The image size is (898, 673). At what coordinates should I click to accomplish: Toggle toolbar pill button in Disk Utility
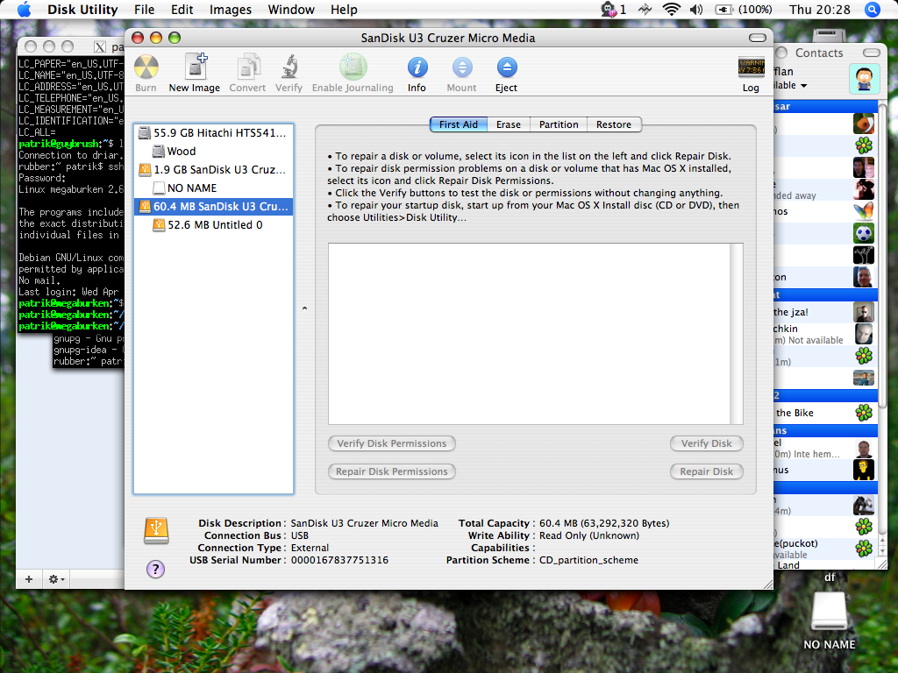point(757,38)
